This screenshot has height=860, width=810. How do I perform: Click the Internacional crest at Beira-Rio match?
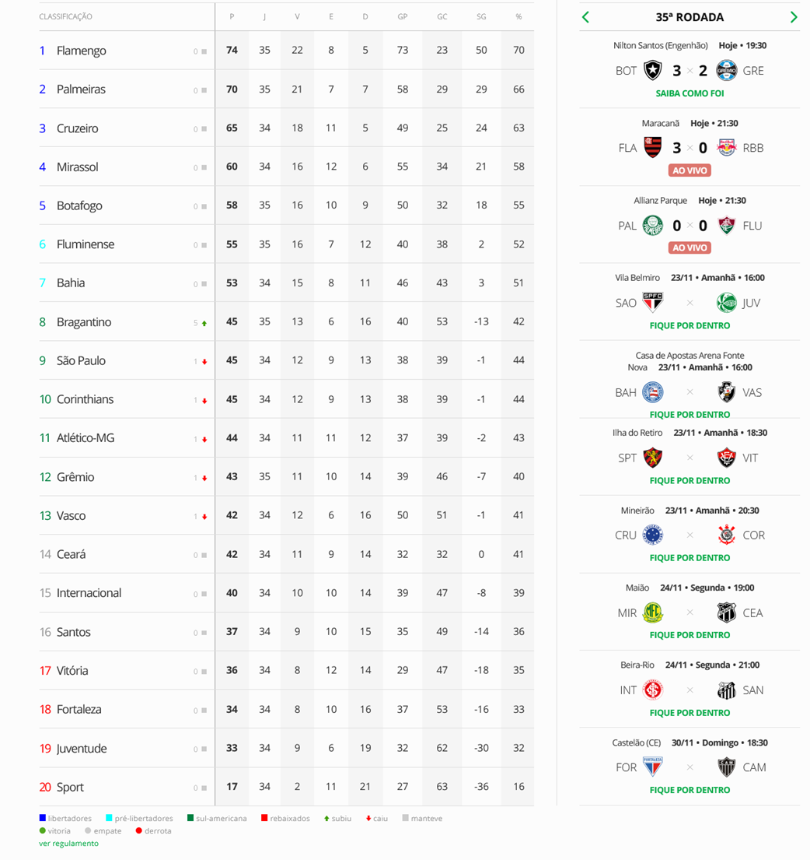point(653,690)
